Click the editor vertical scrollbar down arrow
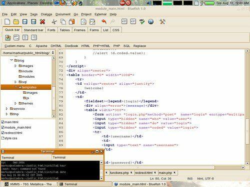The width and height of the screenshot is (250, 187). point(247,163)
